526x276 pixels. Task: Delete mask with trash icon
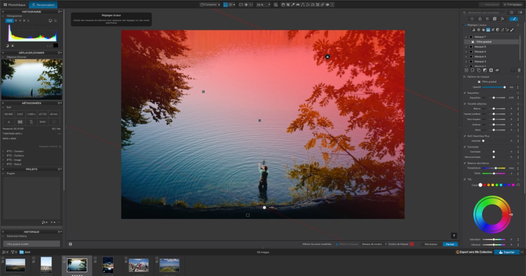(x=519, y=70)
